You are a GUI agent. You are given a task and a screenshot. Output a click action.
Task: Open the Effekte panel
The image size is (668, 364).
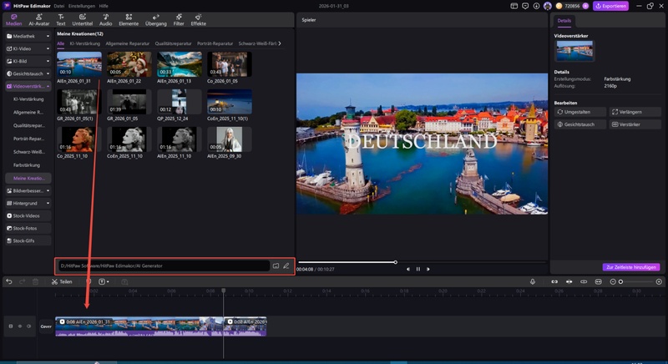199,19
